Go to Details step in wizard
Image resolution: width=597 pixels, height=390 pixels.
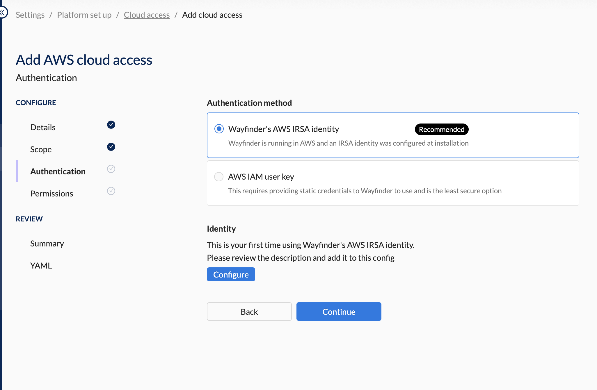click(x=43, y=127)
